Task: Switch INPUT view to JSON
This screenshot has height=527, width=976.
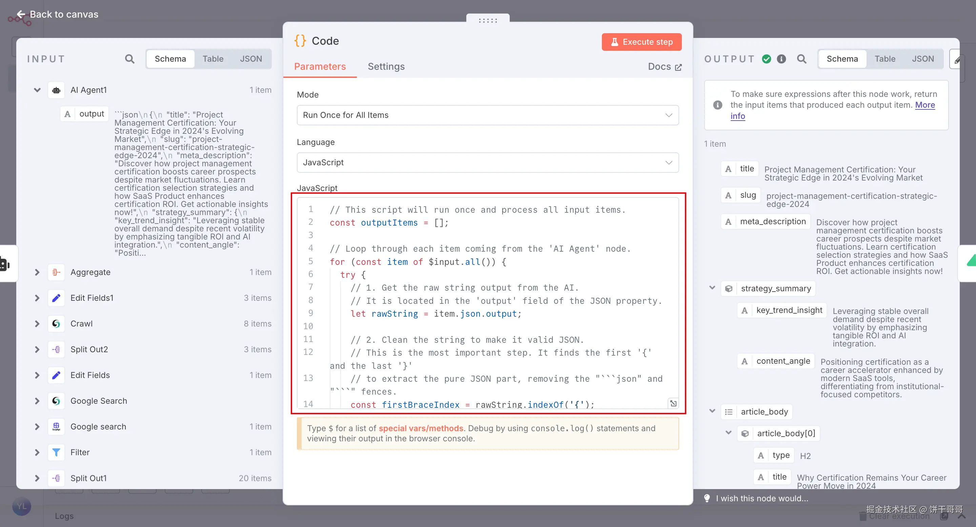Action: point(251,59)
